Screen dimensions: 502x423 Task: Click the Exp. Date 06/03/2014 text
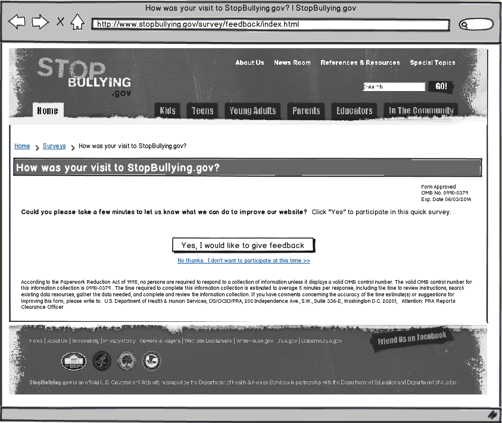446,199
